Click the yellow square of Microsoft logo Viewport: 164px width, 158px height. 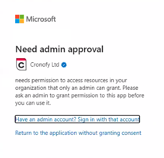[22, 21]
